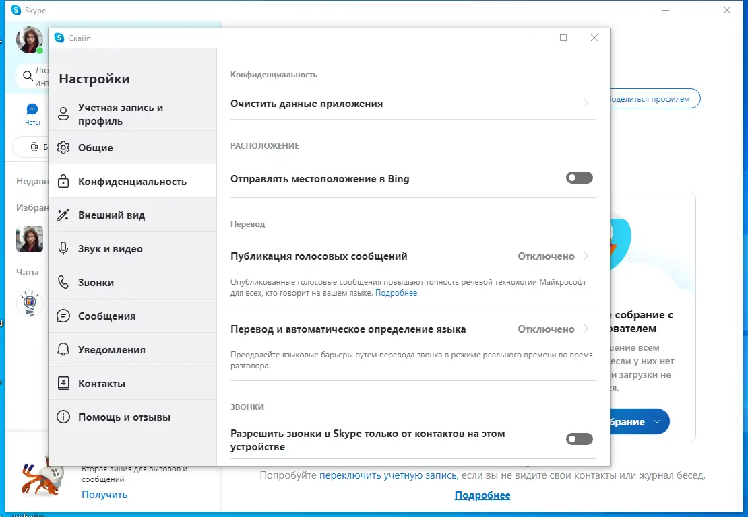Click Отключено value for translation and language detection
This screenshot has width=748, height=517.
coord(547,329)
